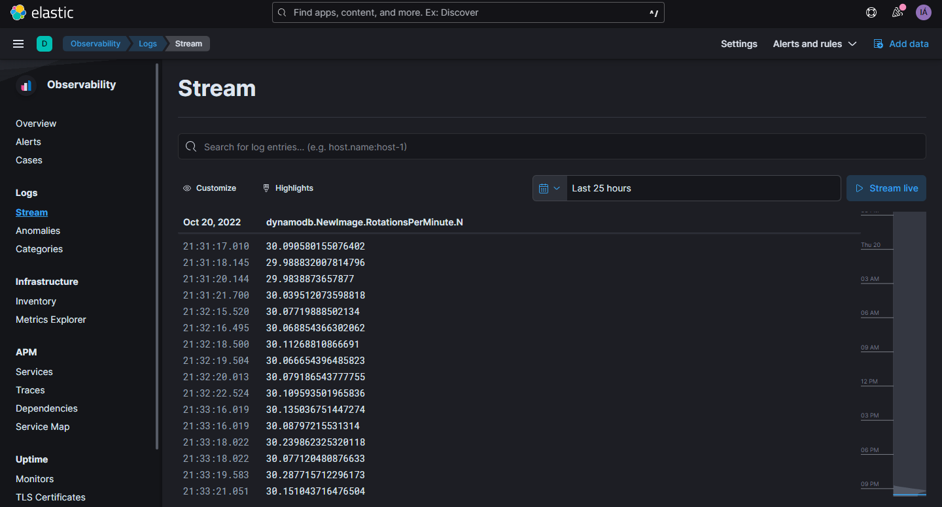This screenshot has height=507, width=942.
Task: Click the Observability breadcrumb
Action: [x=96, y=44]
